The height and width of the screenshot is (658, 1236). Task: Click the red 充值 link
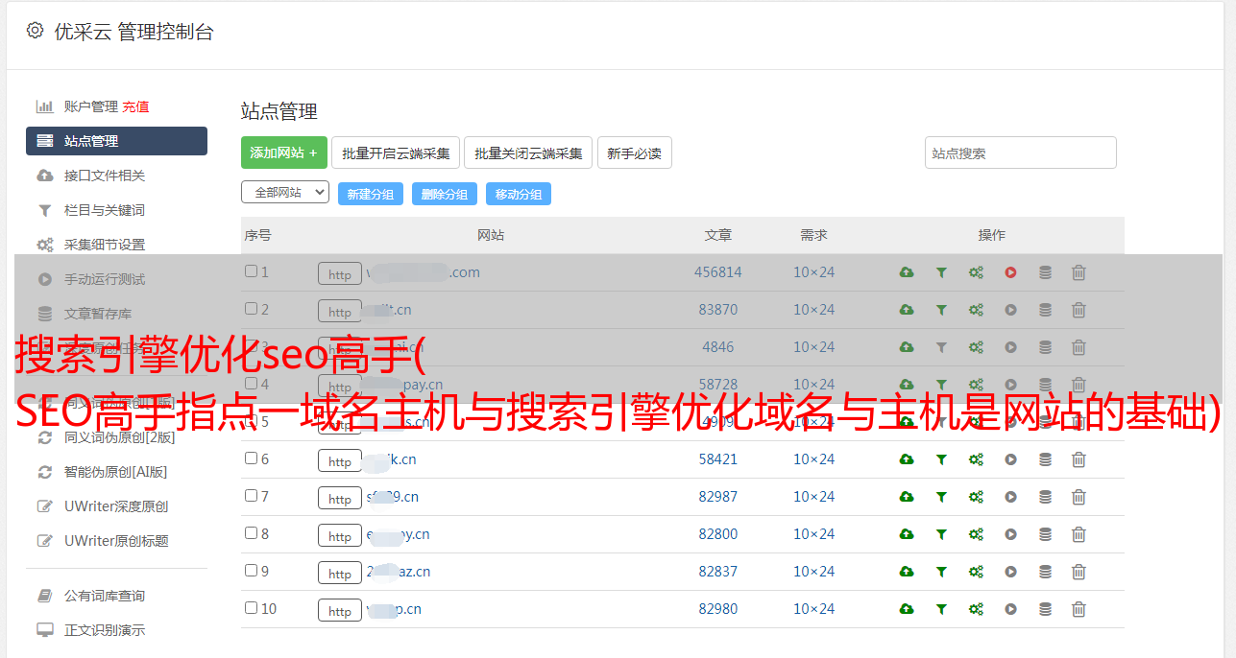click(x=135, y=106)
